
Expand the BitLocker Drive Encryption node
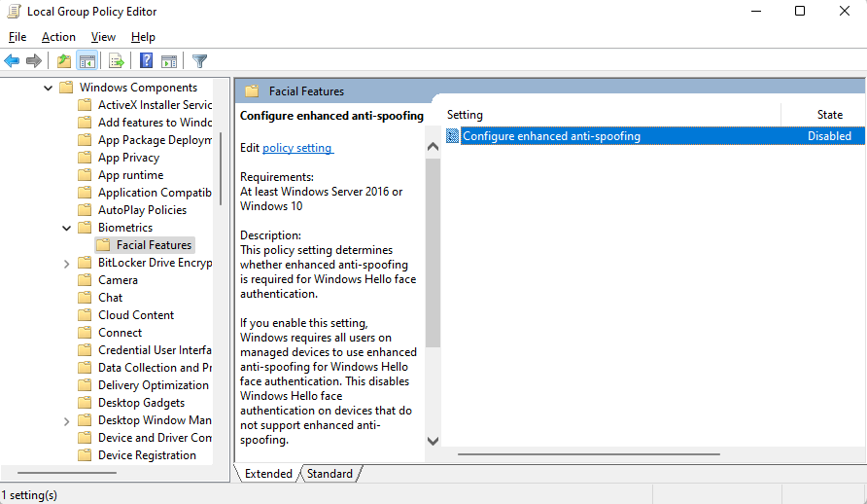point(66,264)
